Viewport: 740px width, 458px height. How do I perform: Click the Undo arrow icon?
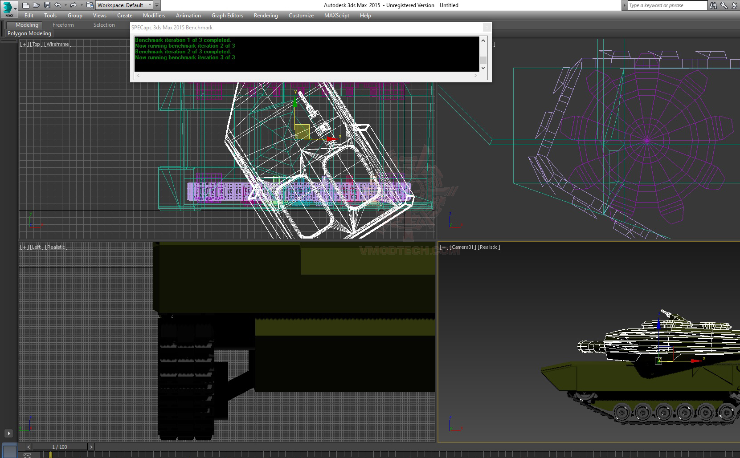click(x=57, y=5)
